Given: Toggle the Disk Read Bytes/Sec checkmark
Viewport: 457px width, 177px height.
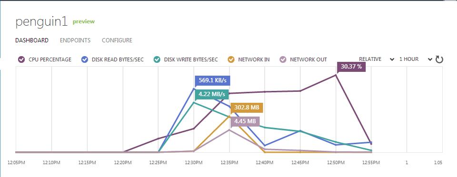Looking at the screenshot, I should point(85,59).
